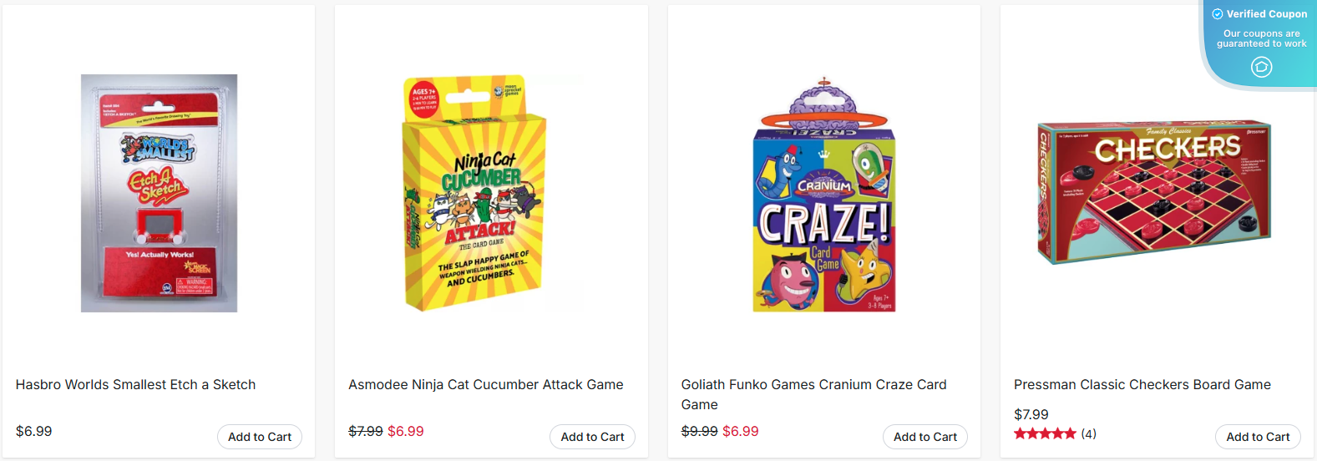
Task: Click the red $6.99 sale price on Ninja Cat
Action: (405, 432)
